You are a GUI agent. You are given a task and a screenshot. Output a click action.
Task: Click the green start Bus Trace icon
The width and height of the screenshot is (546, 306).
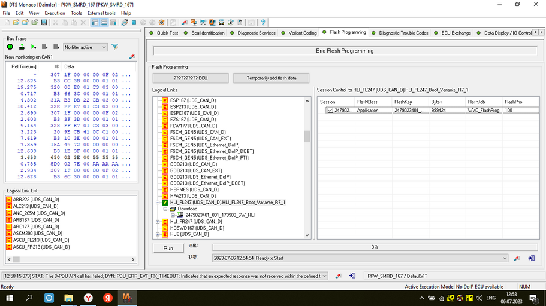click(x=10, y=47)
